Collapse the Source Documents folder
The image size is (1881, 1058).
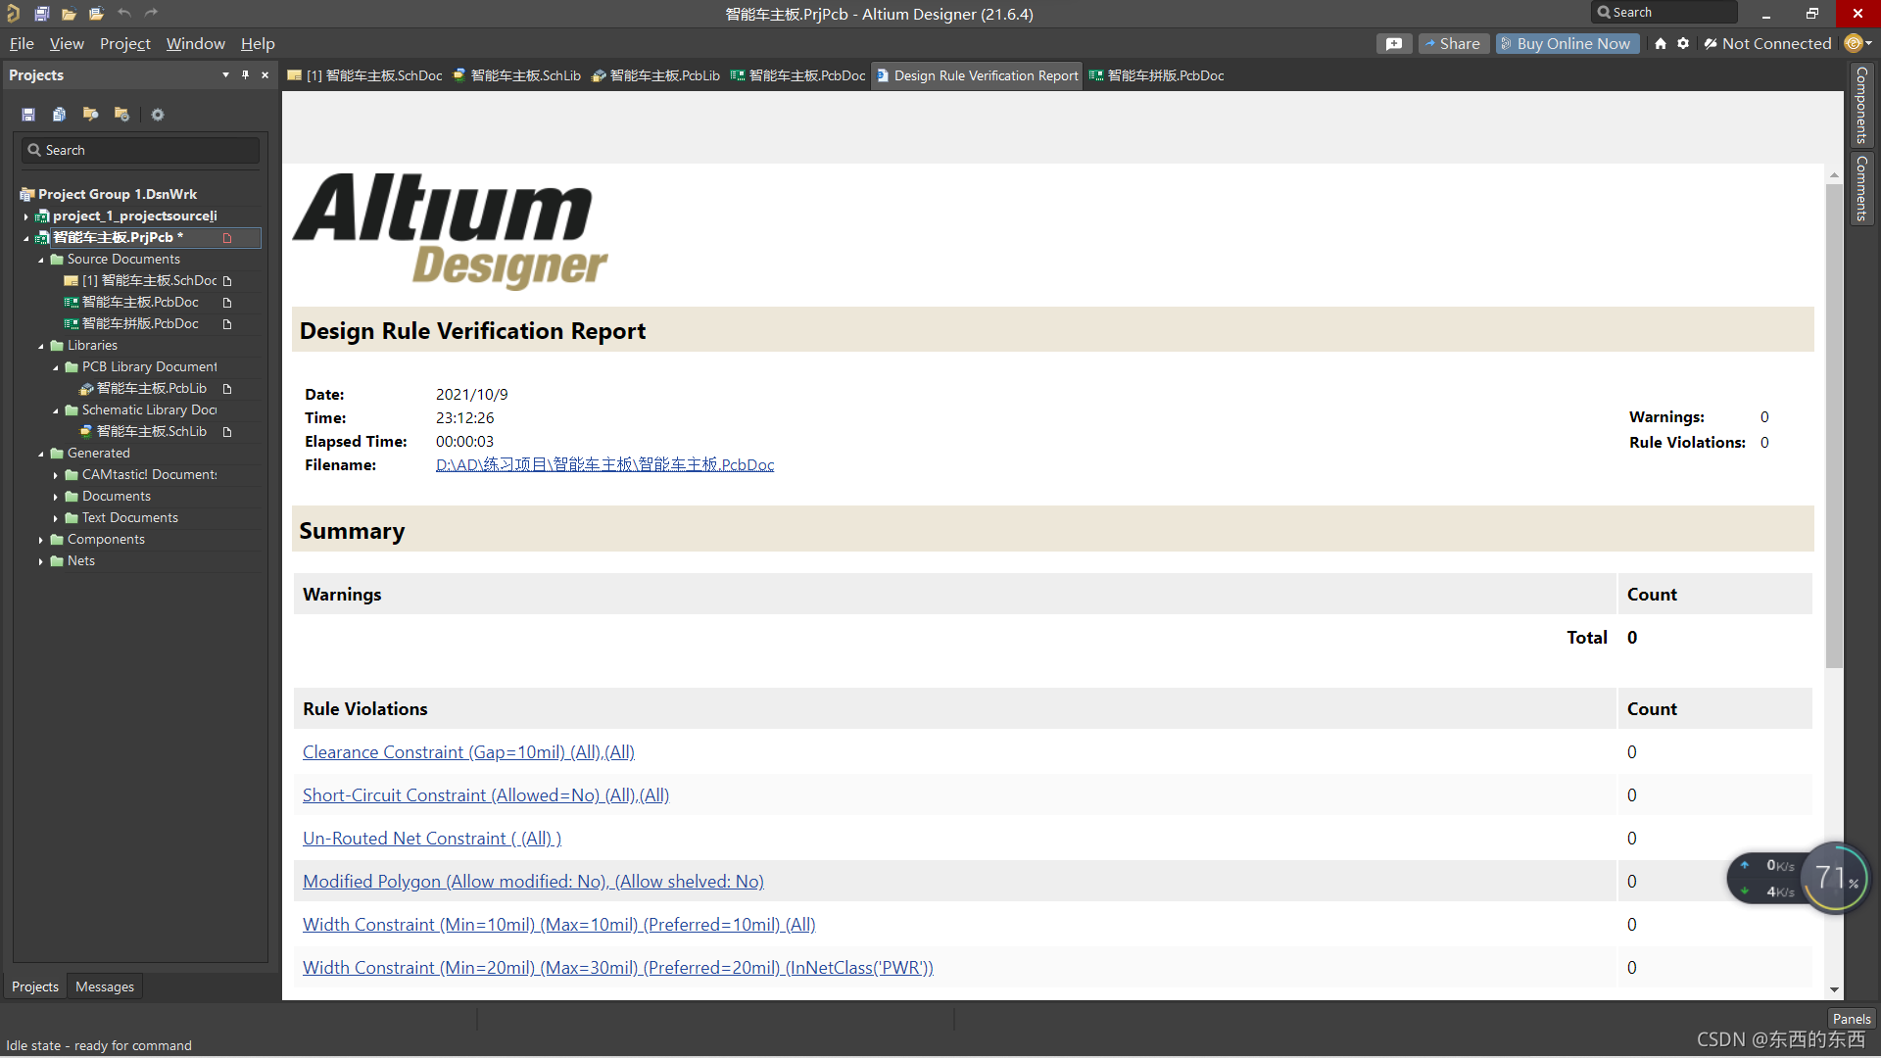(x=41, y=260)
